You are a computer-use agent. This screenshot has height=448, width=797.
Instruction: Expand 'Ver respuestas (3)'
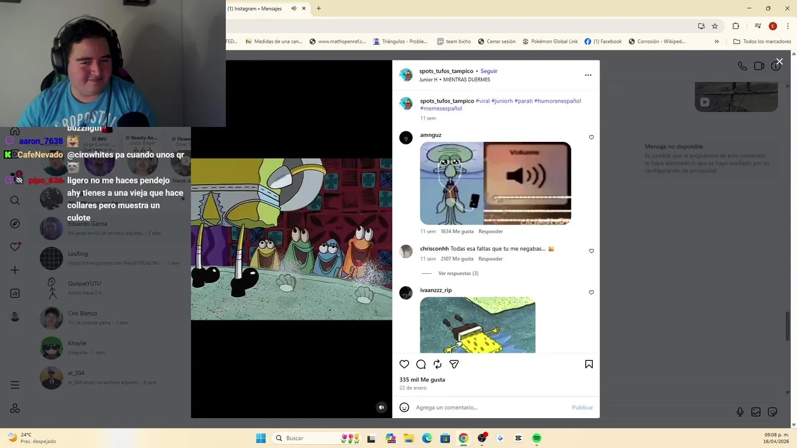[458, 273]
